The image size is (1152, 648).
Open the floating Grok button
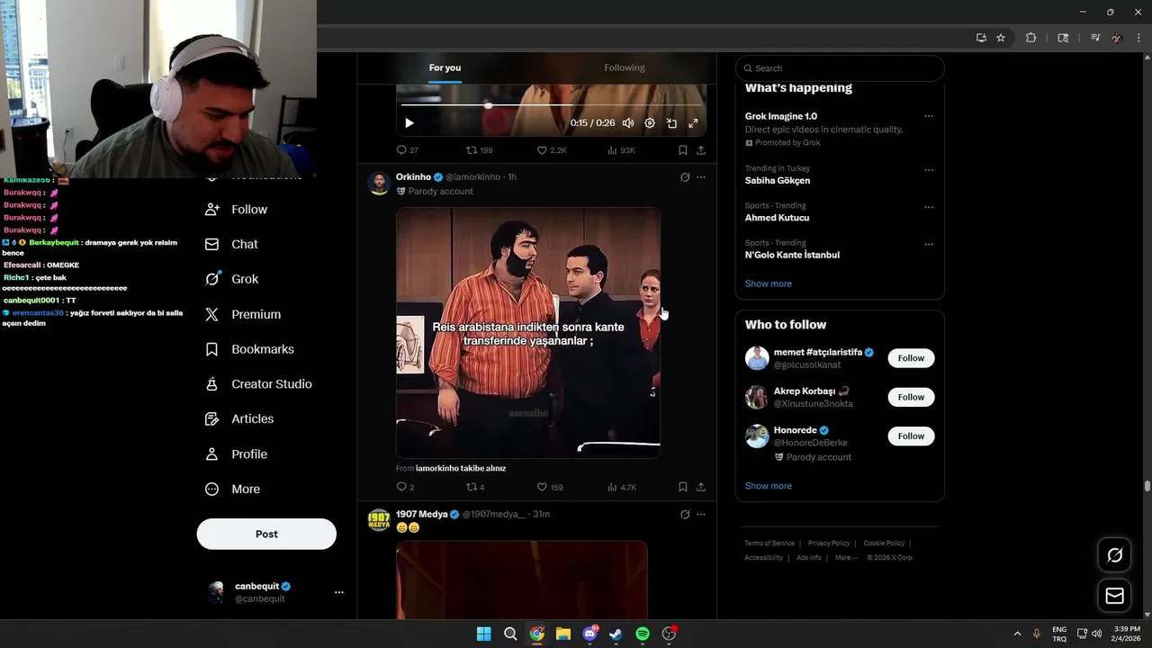coord(1114,555)
